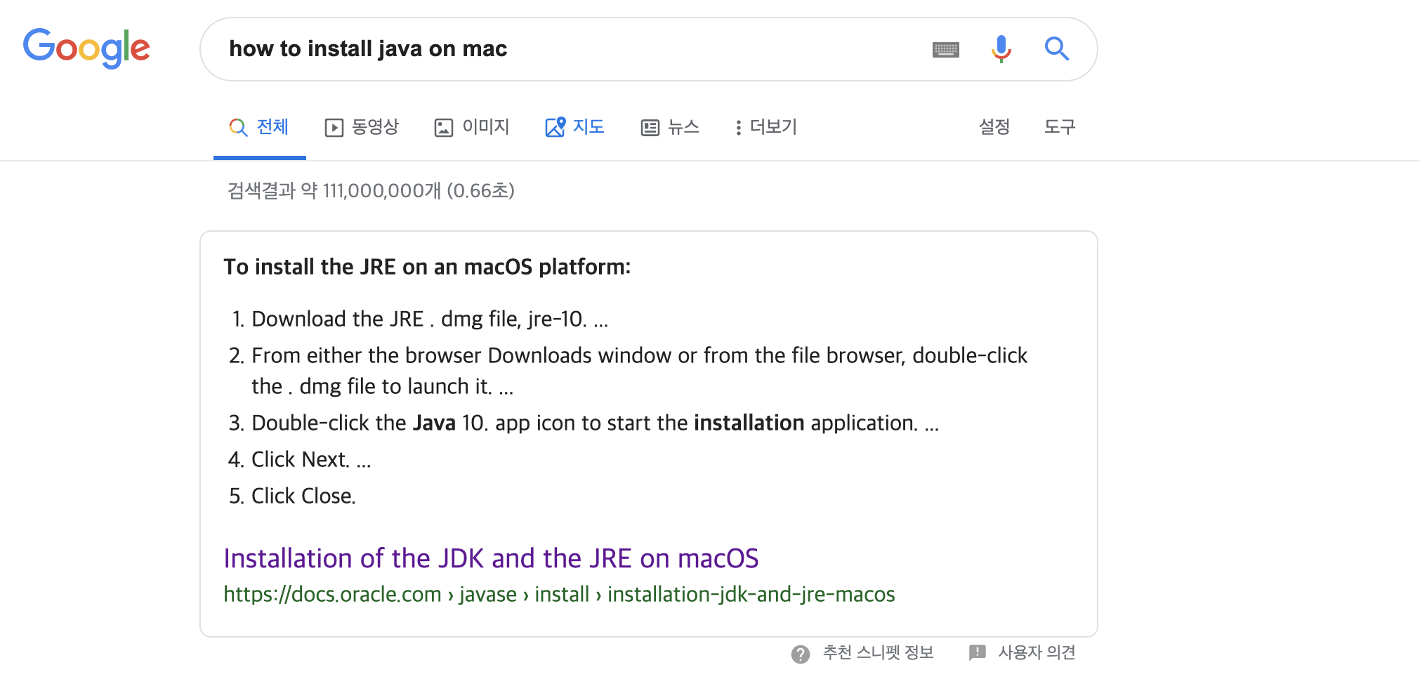Expand the 더보기 menu

(x=765, y=127)
